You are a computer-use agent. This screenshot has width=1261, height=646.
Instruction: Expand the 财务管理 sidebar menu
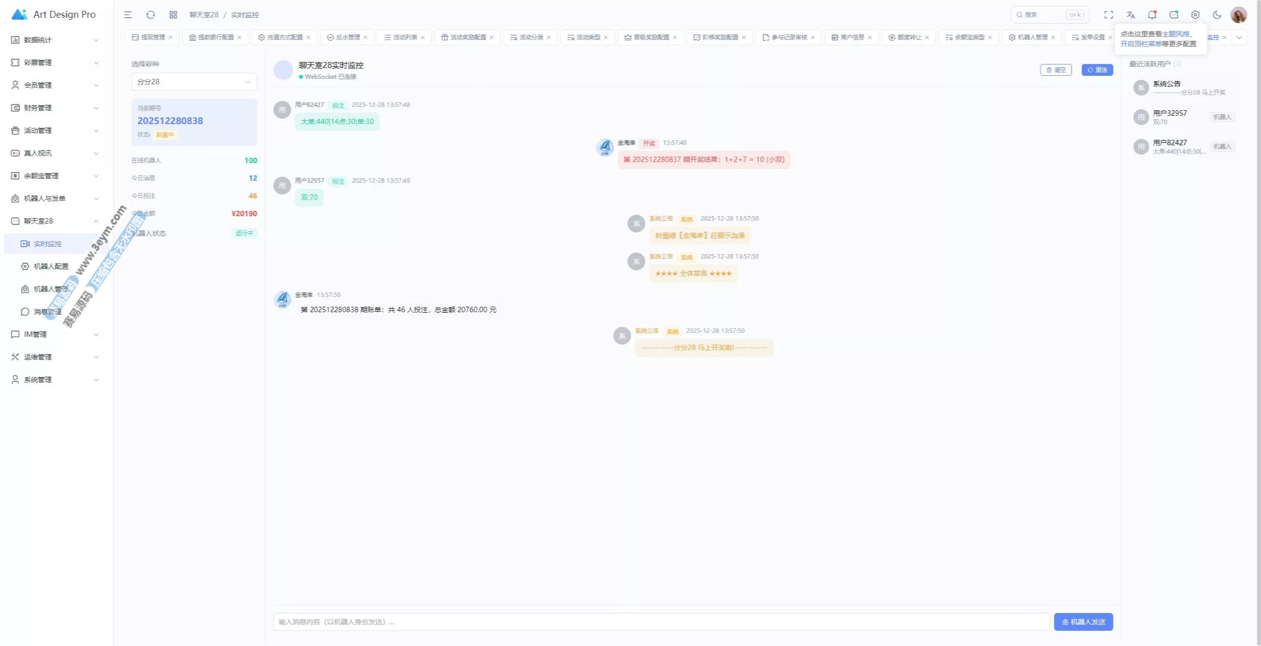click(x=54, y=108)
